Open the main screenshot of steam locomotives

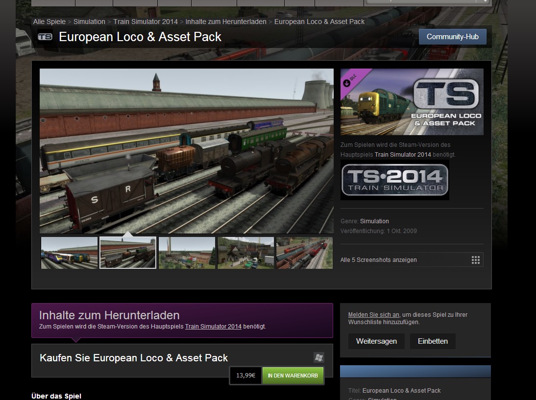pos(187,151)
